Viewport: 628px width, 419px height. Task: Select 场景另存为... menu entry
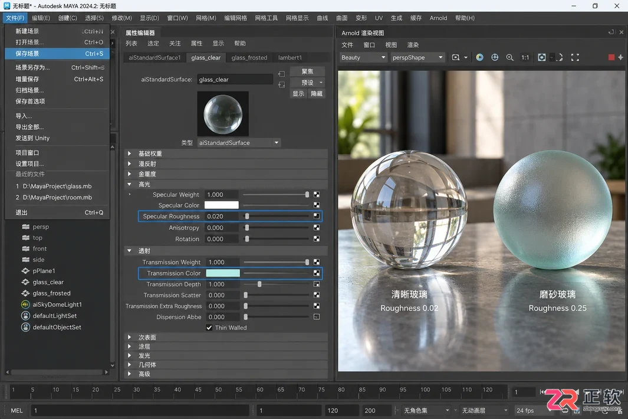pos(57,67)
